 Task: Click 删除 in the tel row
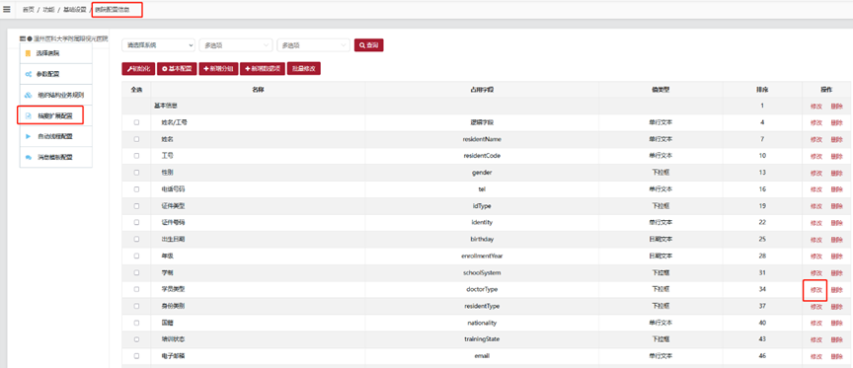point(836,189)
